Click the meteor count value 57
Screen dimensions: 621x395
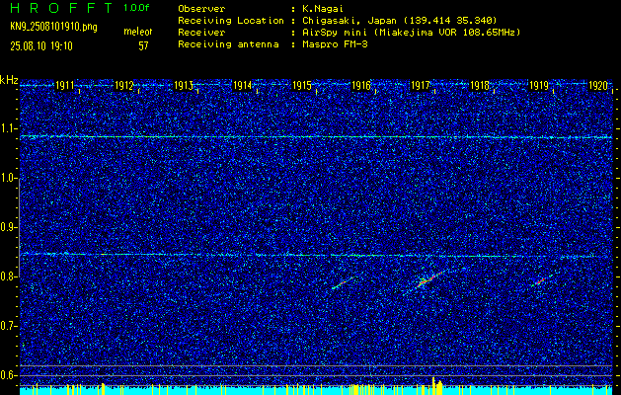point(143,46)
